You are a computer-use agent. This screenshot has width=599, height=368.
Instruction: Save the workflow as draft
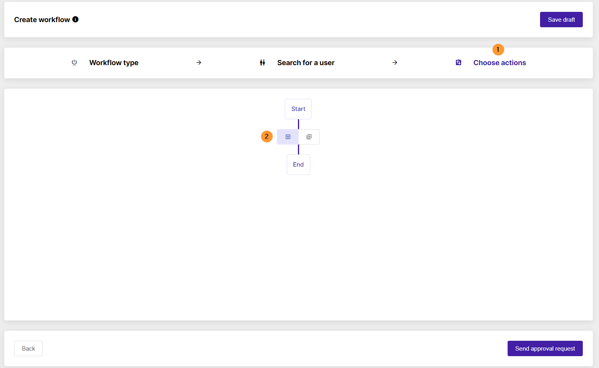point(561,20)
